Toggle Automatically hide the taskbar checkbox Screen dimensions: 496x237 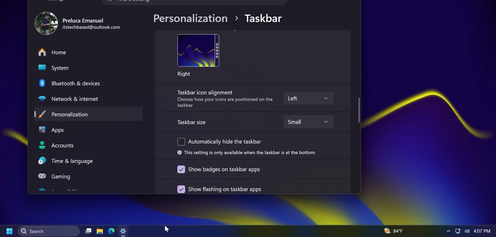pyautogui.click(x=181, y=142)
